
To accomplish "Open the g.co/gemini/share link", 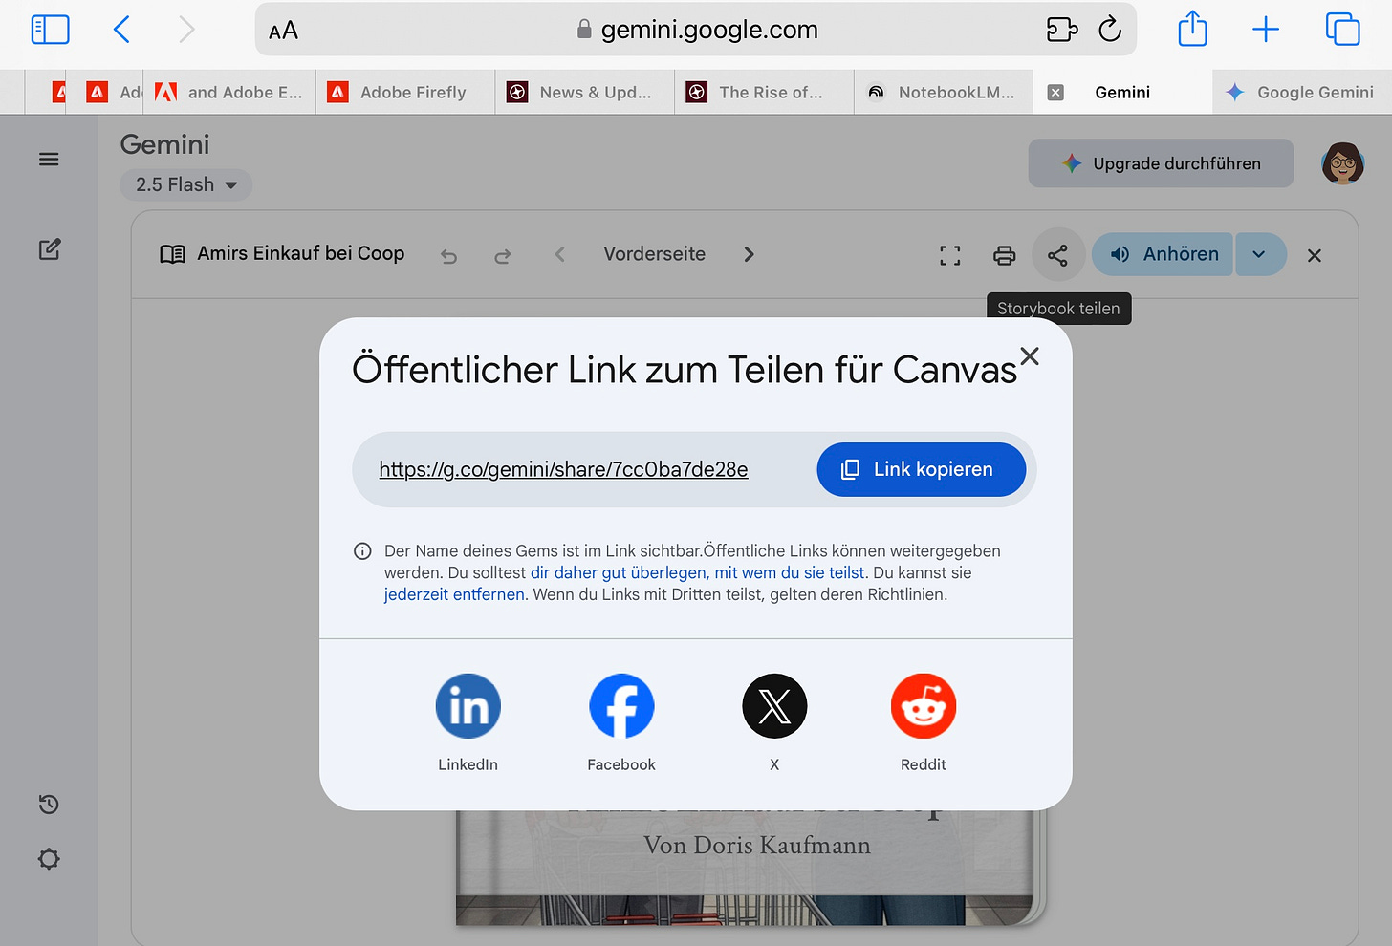I will 563,469.
